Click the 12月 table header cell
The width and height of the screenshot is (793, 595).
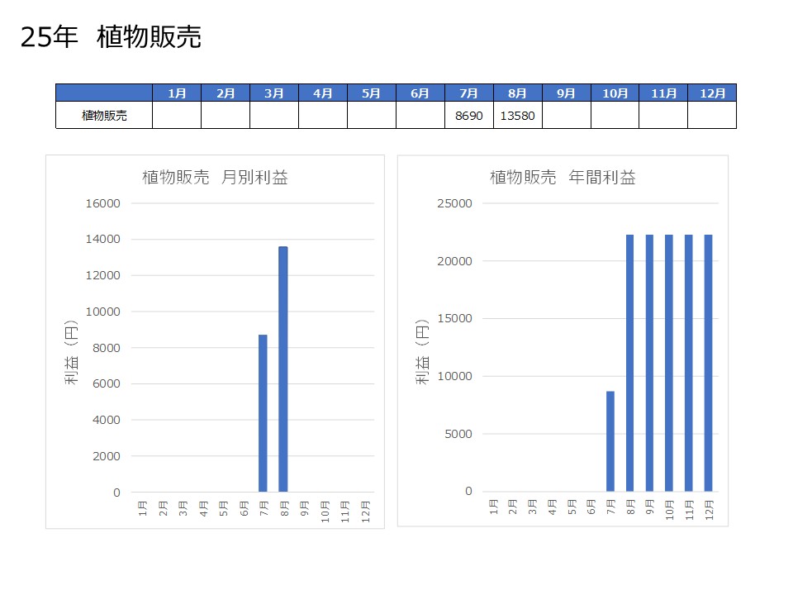pos(712,93)
